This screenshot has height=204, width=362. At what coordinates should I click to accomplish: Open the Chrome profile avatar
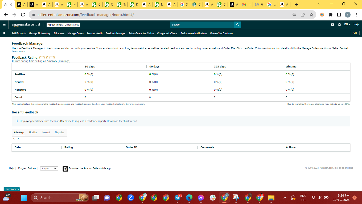tap(348, 15)
